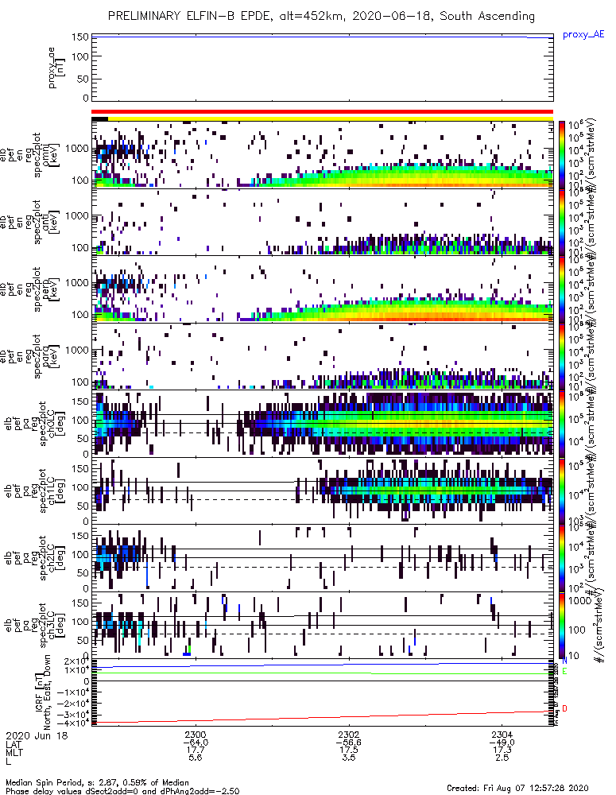Click the yellow status bar segment
The width and height of the screenshot is (616, 795).
pyautogui.click(x=331, y=119)
